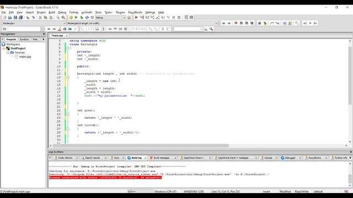Toggle bookmark with the red flag icon
This screenshot has width=353, height=198.
pyautogui.click(x=236, y=23)
